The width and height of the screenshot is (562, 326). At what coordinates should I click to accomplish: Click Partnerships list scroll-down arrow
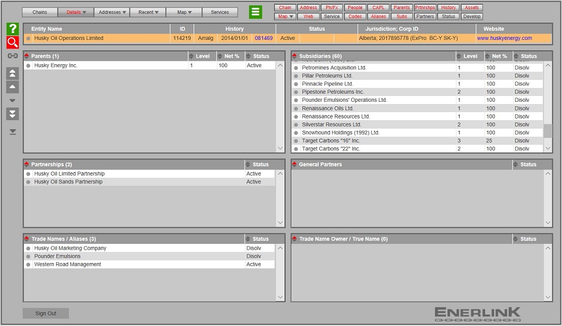pyautogui.click(x=280, y=223)
